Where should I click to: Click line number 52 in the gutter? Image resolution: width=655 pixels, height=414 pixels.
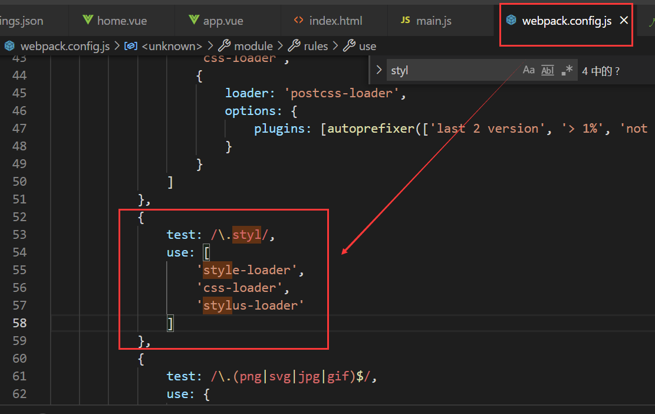click(19, 217)
